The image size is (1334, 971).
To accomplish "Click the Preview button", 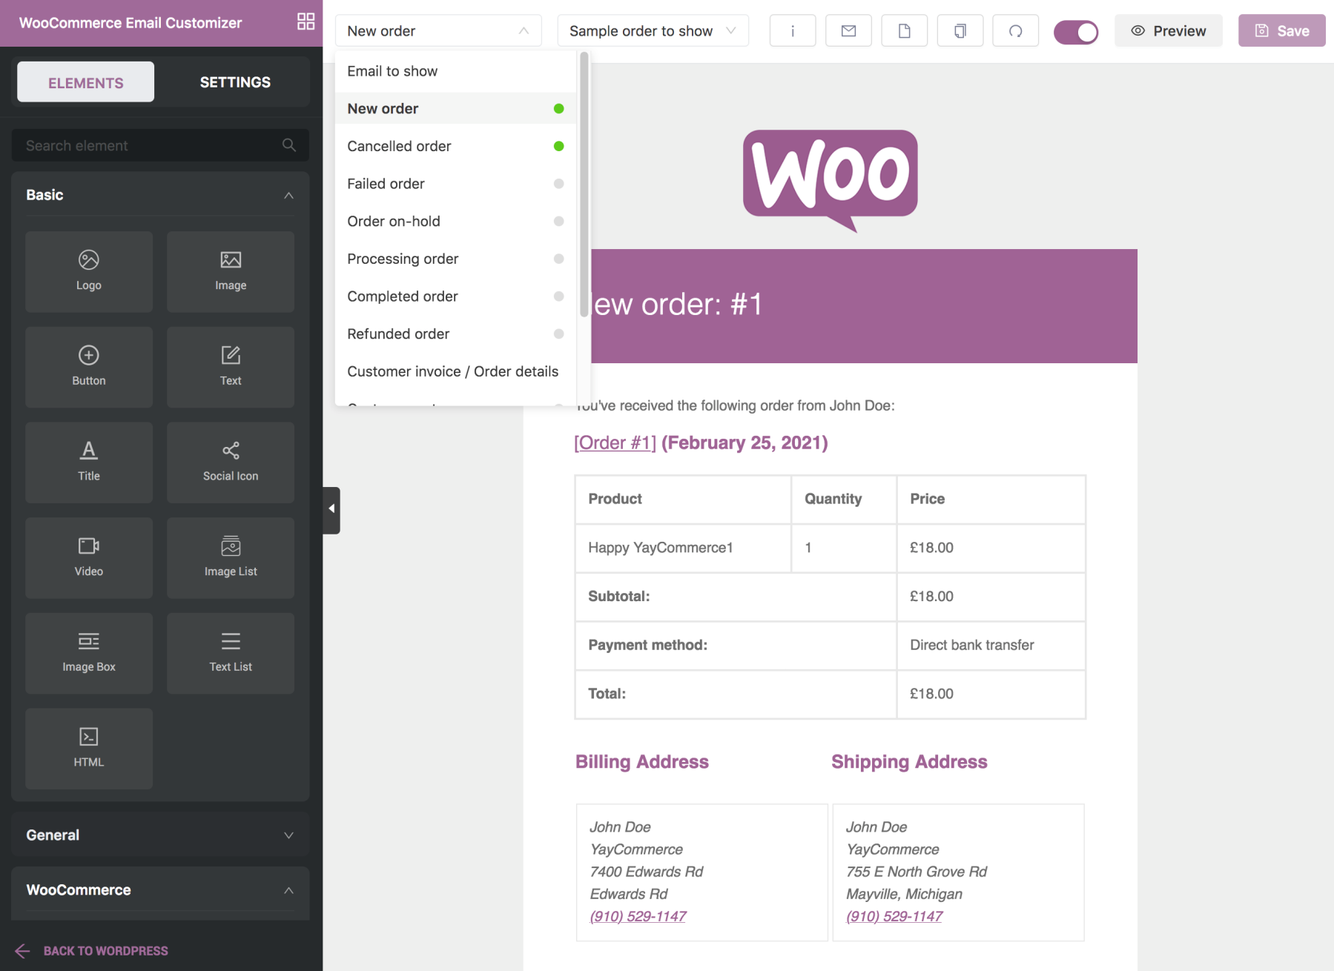I will [x=1168, y=30].
